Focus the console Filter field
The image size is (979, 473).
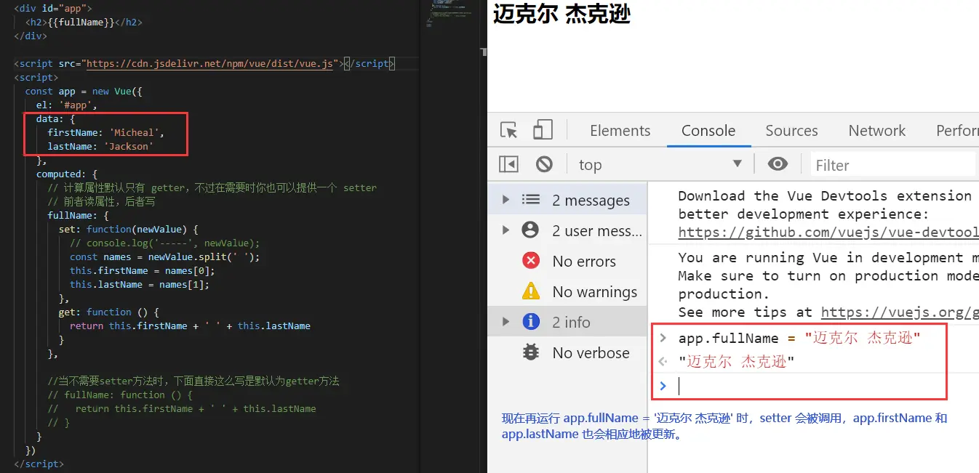tap(892, 165)
